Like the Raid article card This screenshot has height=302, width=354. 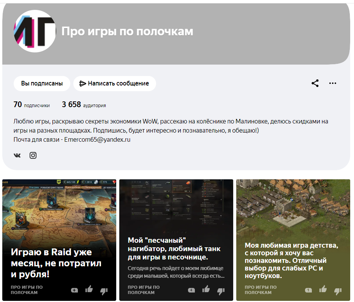pos(89,289)
